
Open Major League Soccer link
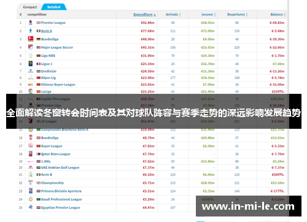(x=57, y=47)
